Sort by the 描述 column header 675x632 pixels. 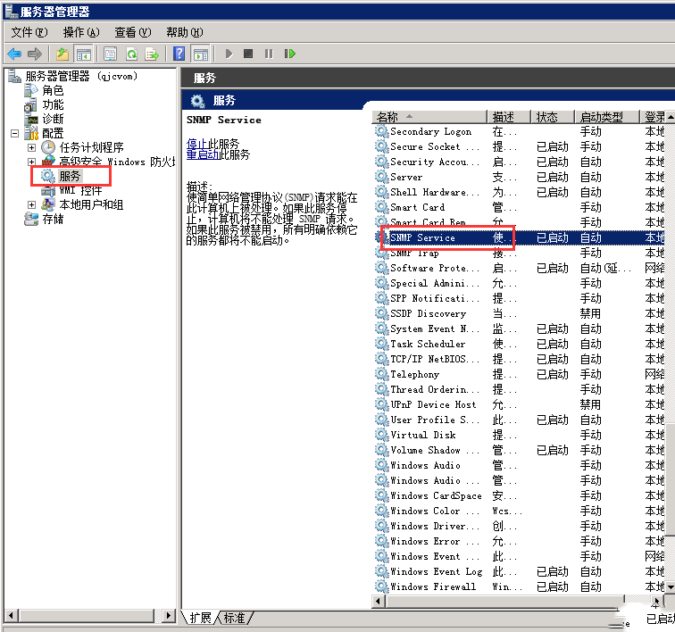coord(509,117)
